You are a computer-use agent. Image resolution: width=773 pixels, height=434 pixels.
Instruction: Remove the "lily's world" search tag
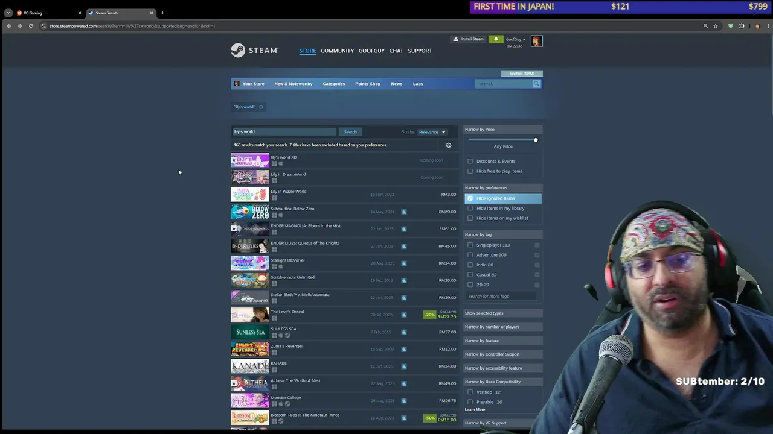(x=261, y=107)
